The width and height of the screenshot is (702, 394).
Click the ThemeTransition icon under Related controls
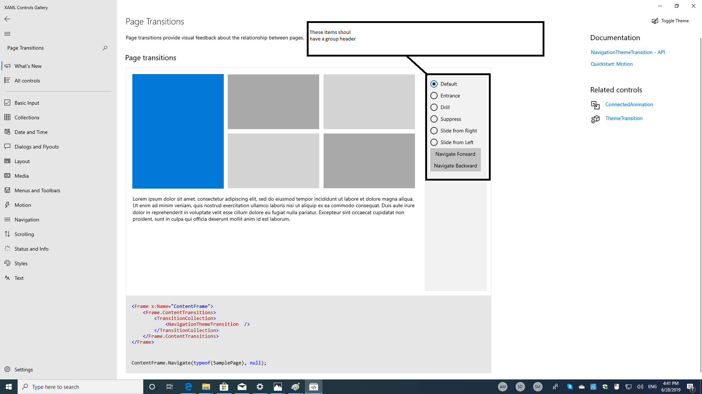click(x=595, y=119)
